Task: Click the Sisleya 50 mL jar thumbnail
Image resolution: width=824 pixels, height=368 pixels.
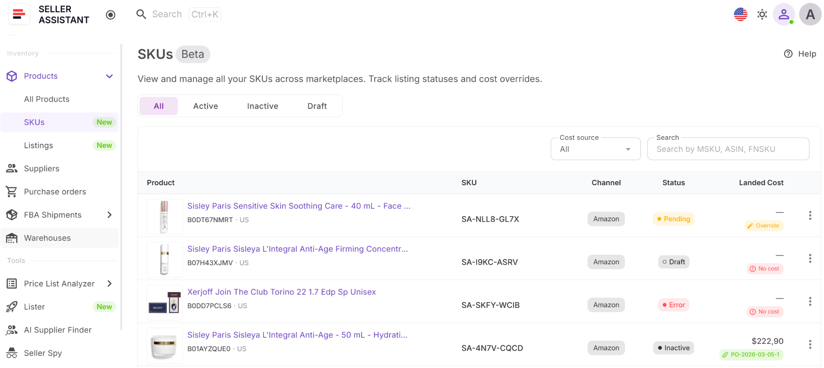Action: point(165,346)
